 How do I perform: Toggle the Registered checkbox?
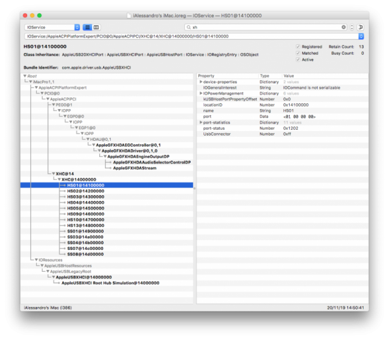(x=298, y=47)
